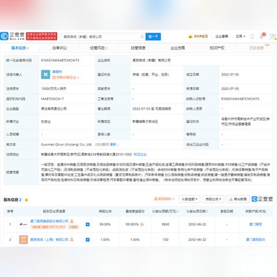Click the 更新 link beside English name
277x277 pixels.
click(113, 144)
